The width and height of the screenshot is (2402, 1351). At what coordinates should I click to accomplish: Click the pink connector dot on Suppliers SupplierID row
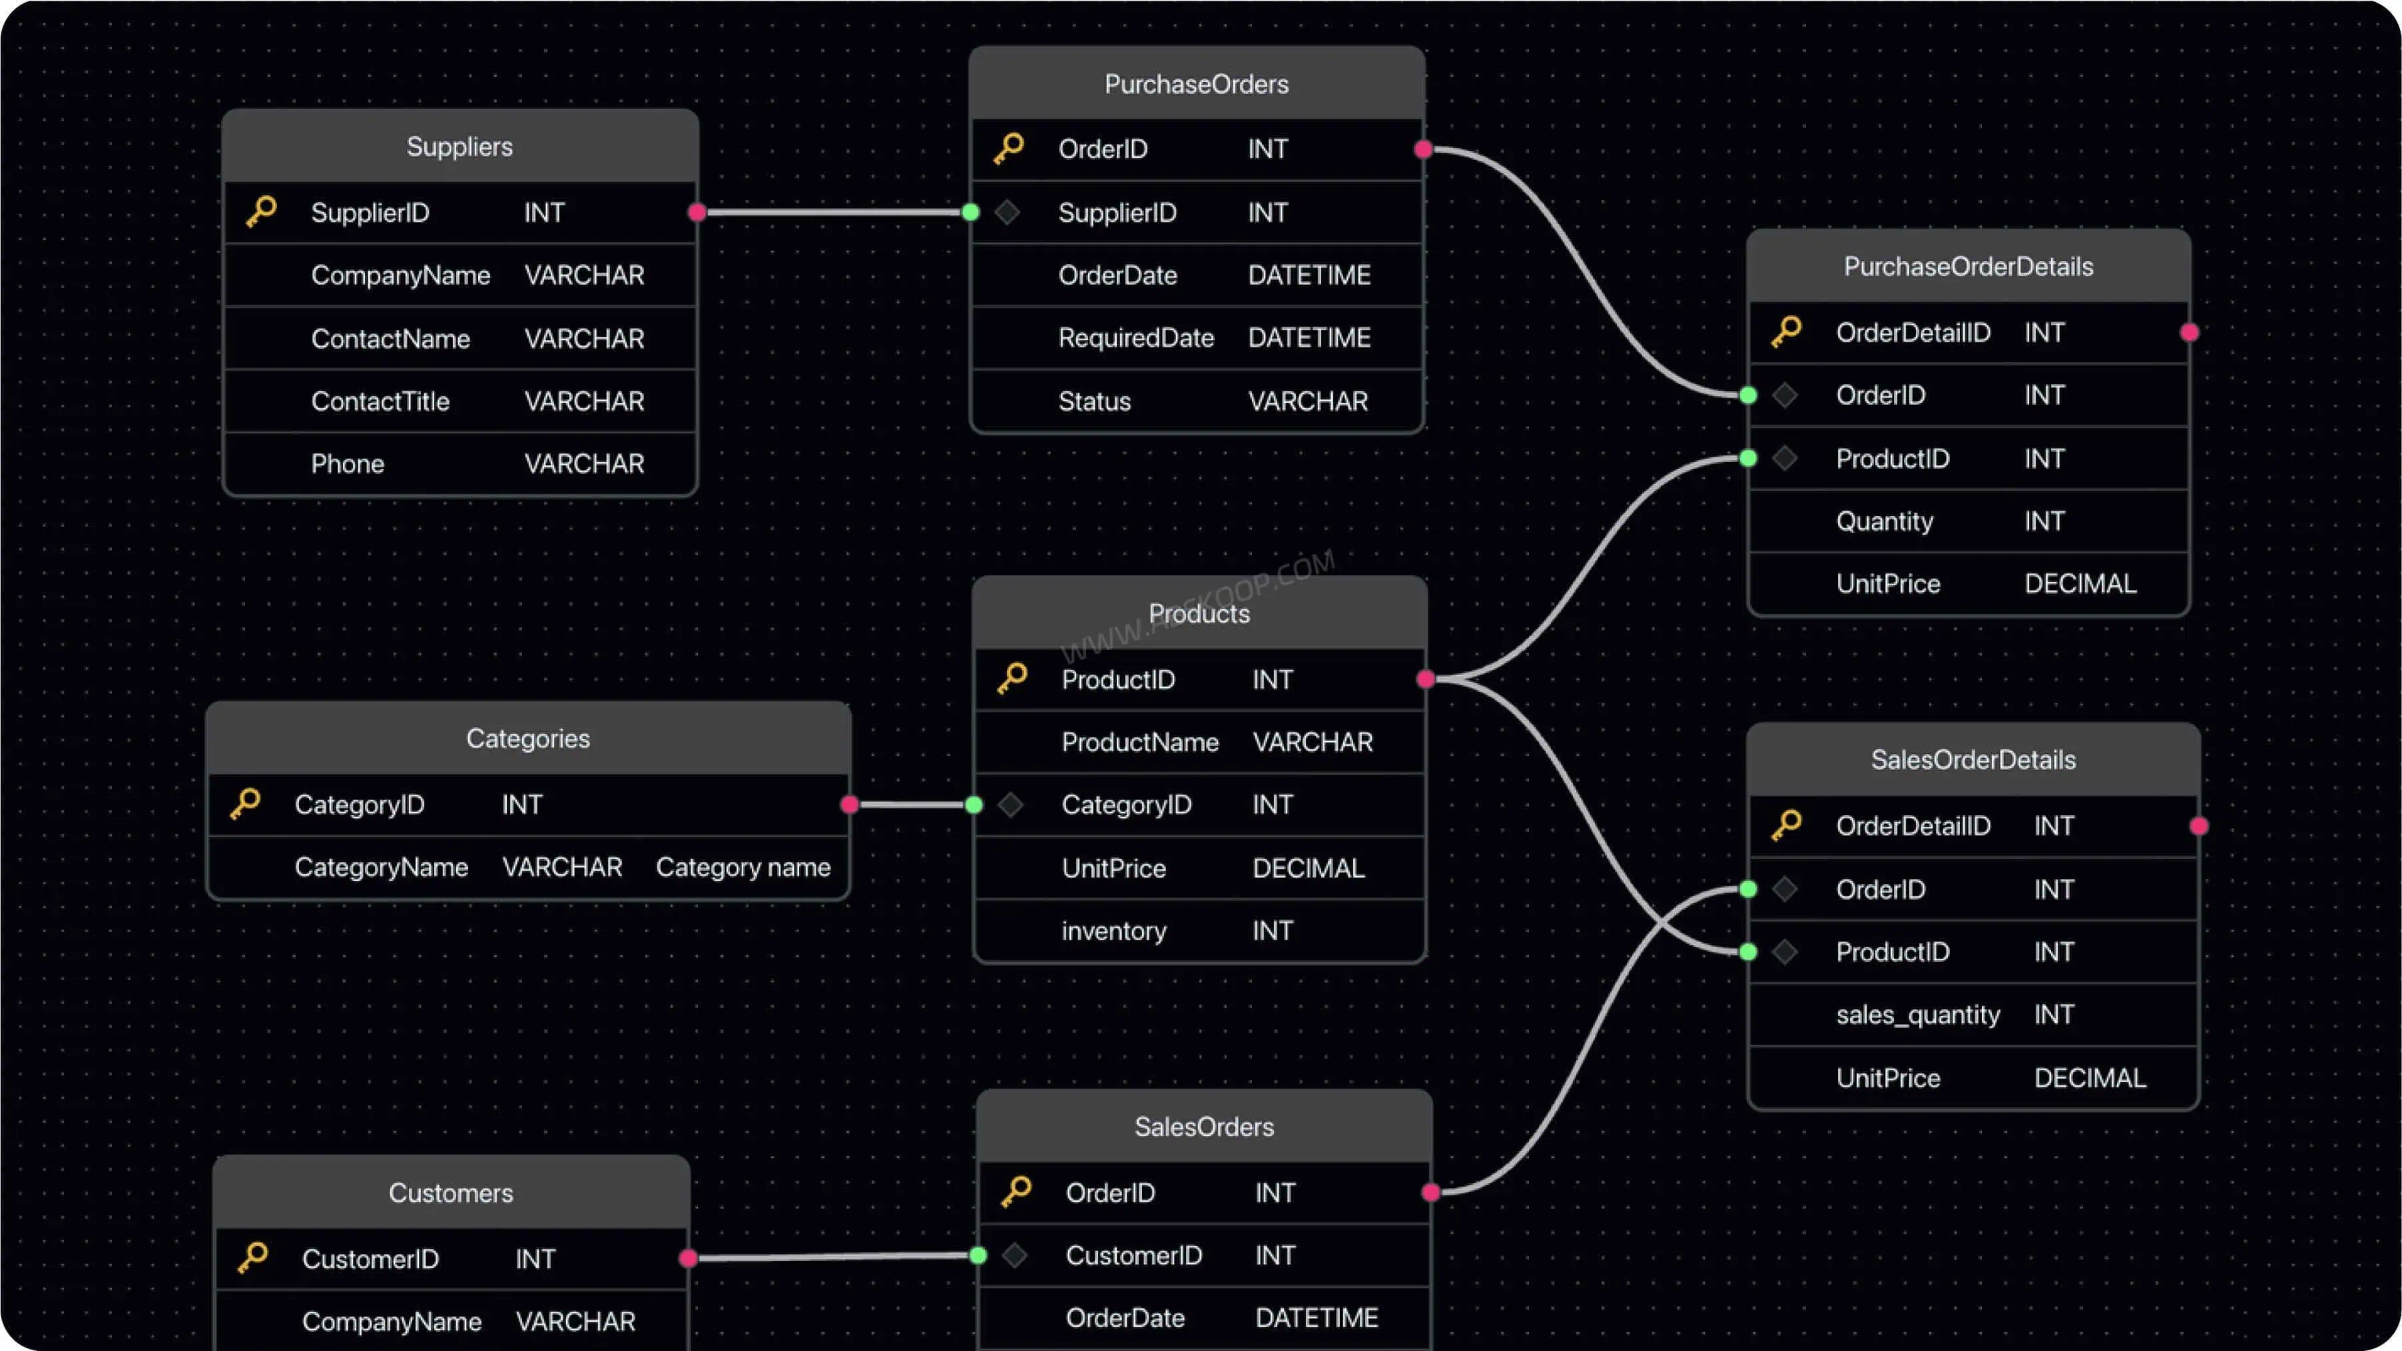[697, 212]
